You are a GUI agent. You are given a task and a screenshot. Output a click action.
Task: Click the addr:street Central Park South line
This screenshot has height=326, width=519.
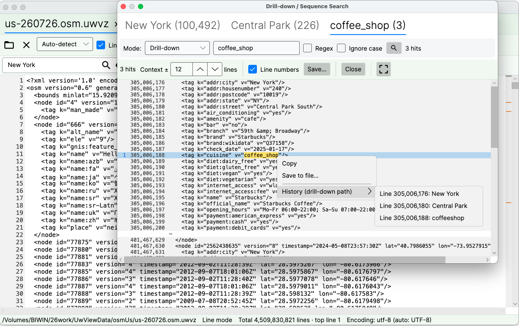pos(252,107)
